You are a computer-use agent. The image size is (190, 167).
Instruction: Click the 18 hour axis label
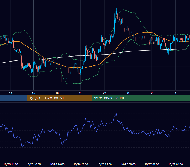point(57,93)
